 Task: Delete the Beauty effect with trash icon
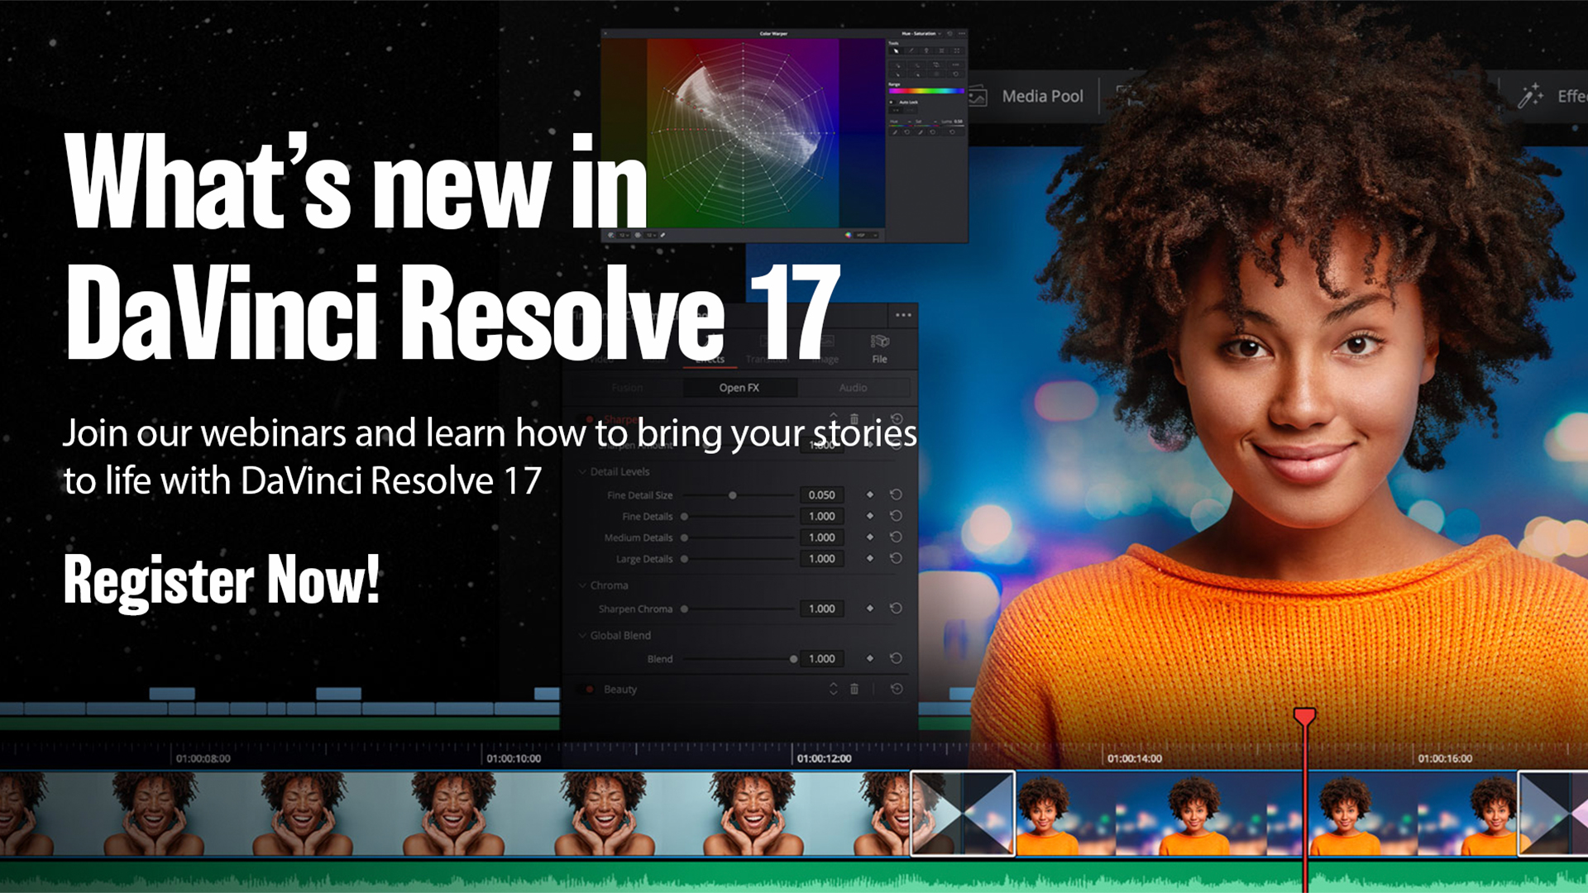tap(854, 689)
